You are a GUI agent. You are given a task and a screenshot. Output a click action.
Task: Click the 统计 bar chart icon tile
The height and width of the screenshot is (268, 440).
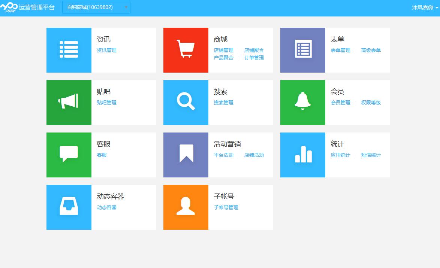coord(303,155)
